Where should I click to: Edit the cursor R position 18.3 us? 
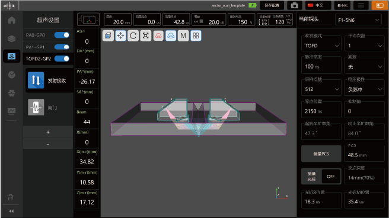321,201
